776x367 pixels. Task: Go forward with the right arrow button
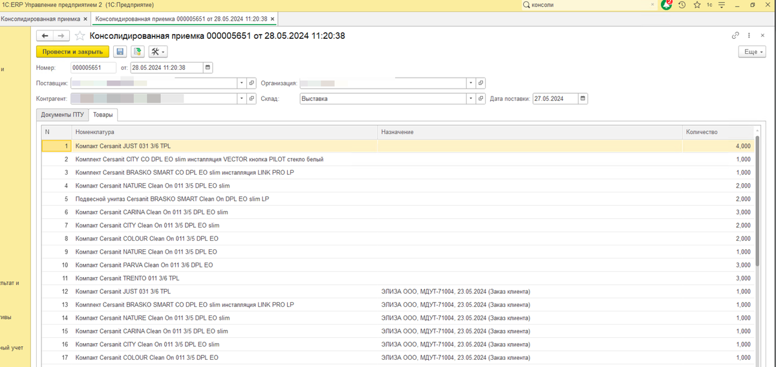61,36
